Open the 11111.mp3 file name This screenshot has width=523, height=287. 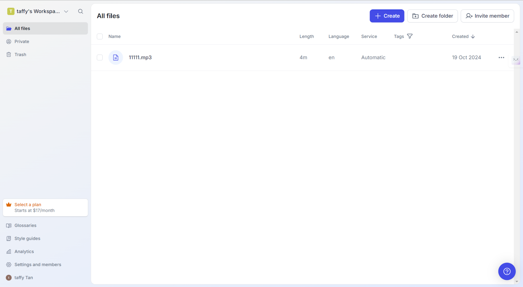coord(140,57)
